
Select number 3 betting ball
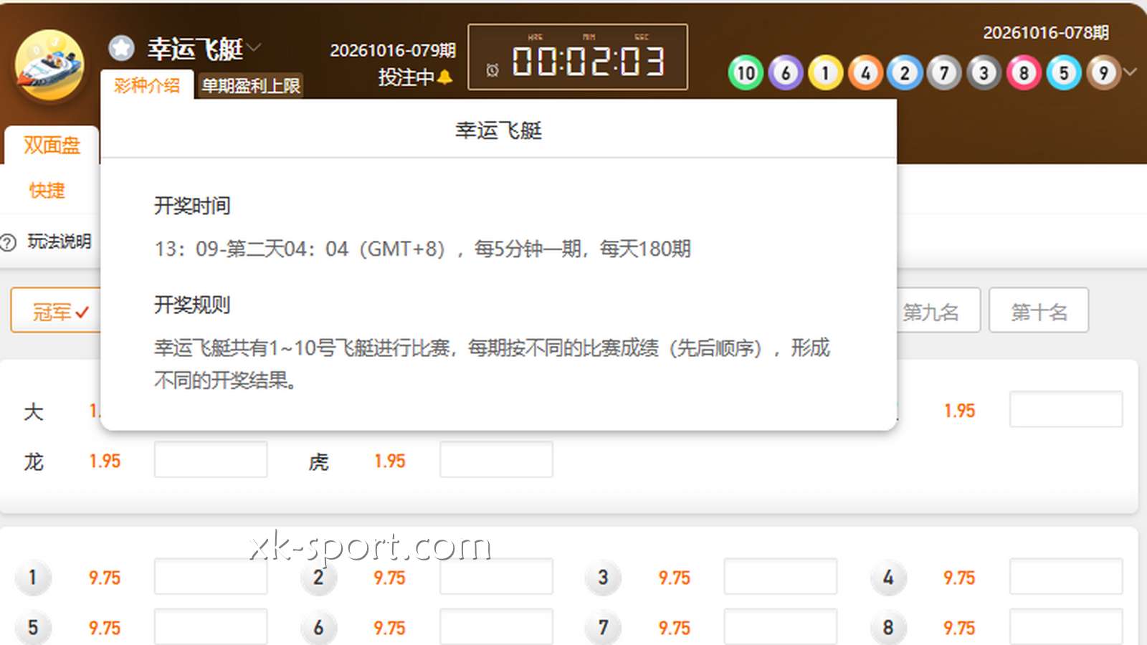(x=603, y=577)
